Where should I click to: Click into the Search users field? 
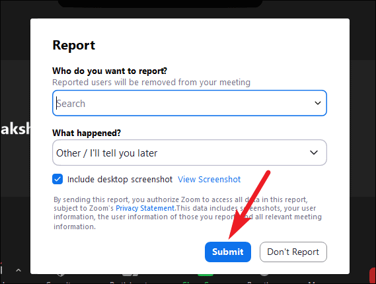pyautogui.click(x=190, y=103)
